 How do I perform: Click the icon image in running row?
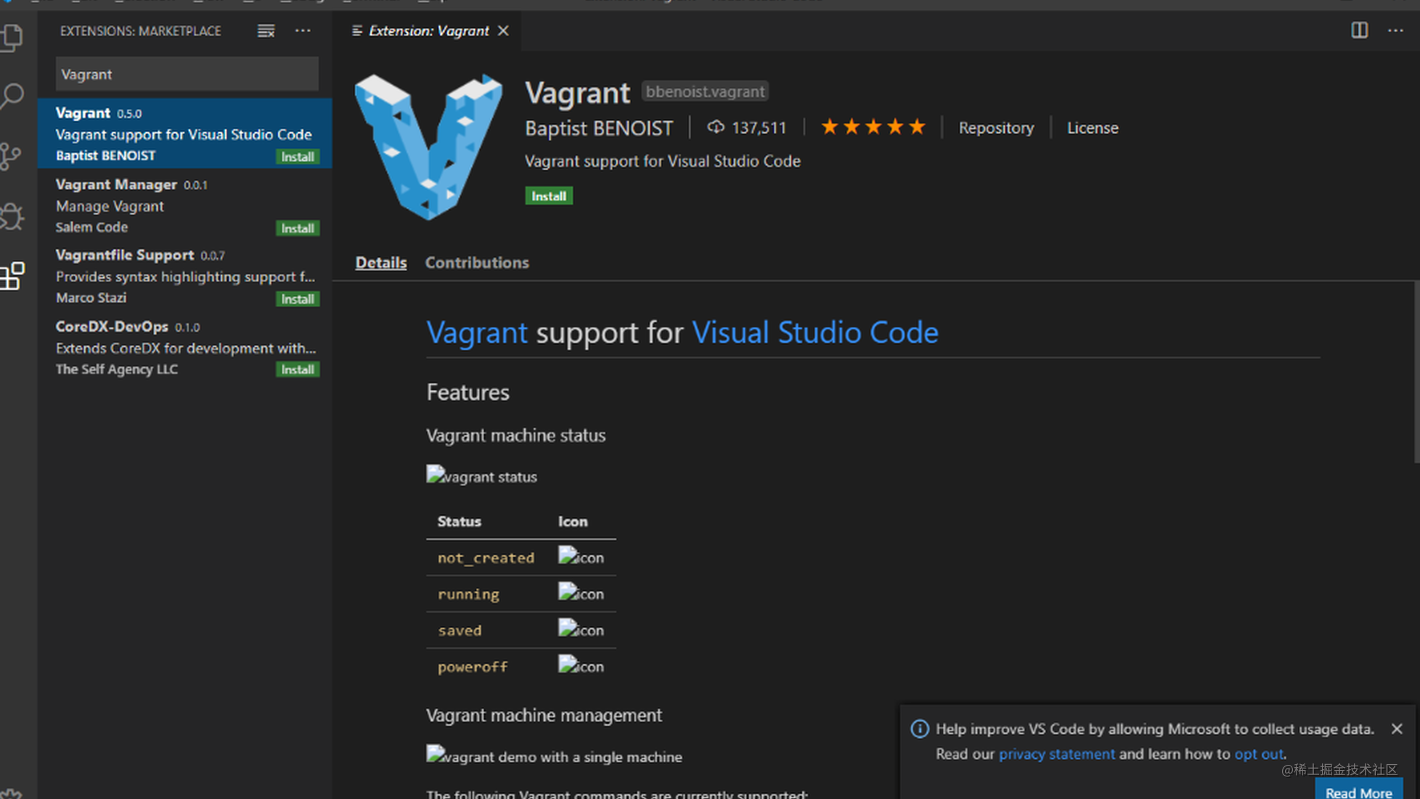581,593
